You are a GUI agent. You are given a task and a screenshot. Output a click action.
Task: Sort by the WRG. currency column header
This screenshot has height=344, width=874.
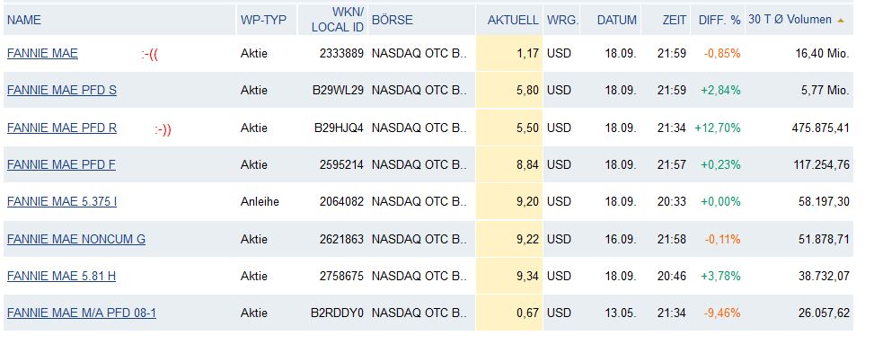click(562, 20)
